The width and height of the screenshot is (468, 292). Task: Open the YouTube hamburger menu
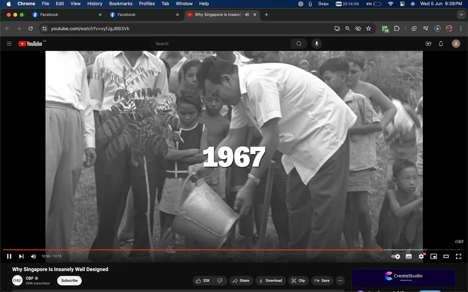(9, 43)
